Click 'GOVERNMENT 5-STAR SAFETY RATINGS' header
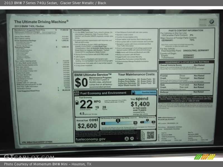223x167 pixels. coord(187,62)
